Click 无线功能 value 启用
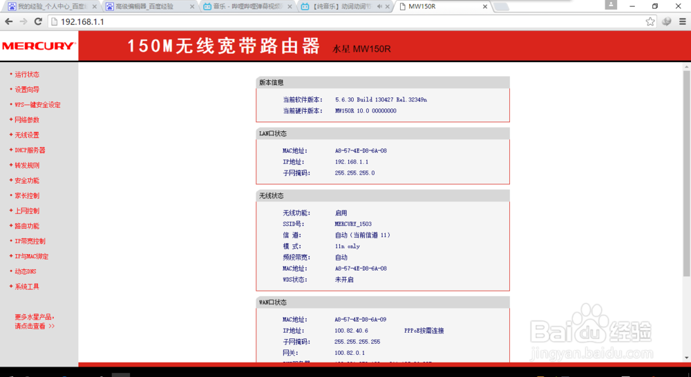The width and height of the screenshot is (691, 377). 341,213
